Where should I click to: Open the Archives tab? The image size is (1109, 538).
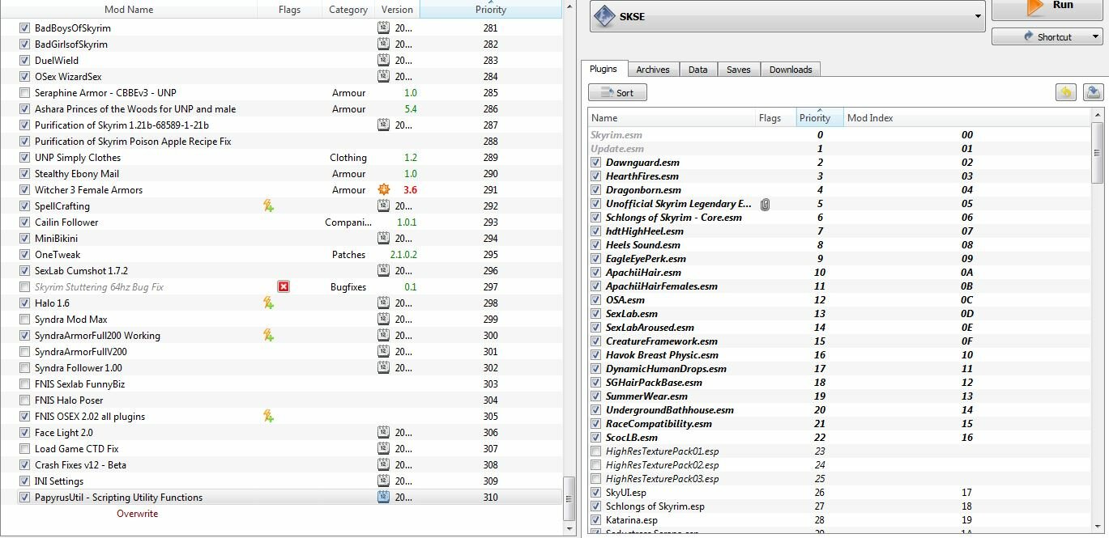(x=653, y=70)
